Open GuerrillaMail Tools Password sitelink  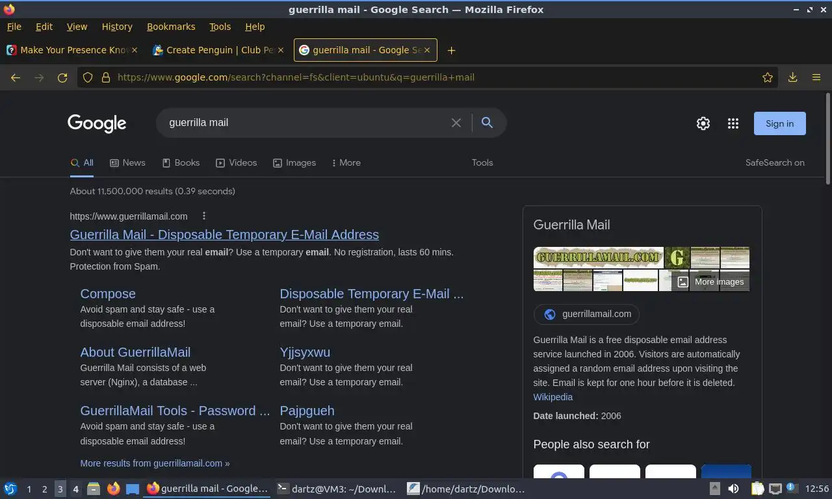[x=175, y=411]
